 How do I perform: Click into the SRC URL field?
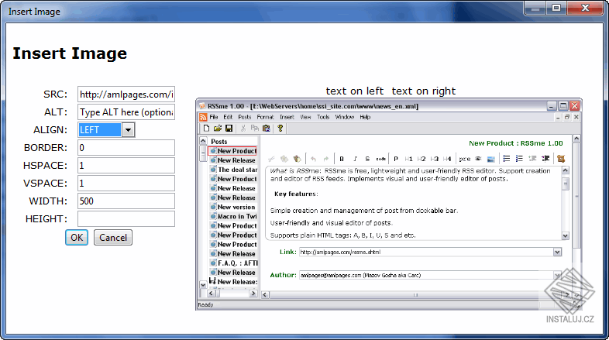click(126, 94)
